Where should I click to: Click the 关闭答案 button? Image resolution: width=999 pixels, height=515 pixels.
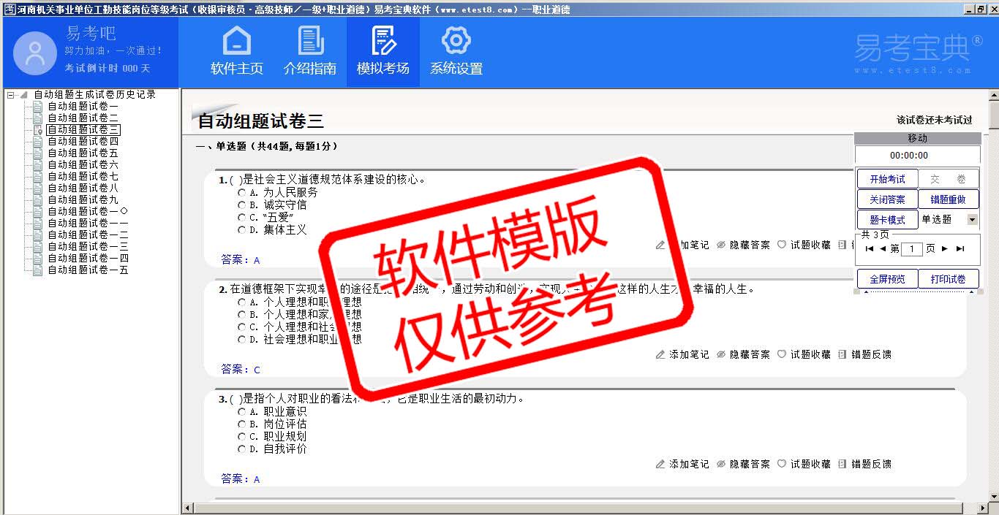coord(887,199)
